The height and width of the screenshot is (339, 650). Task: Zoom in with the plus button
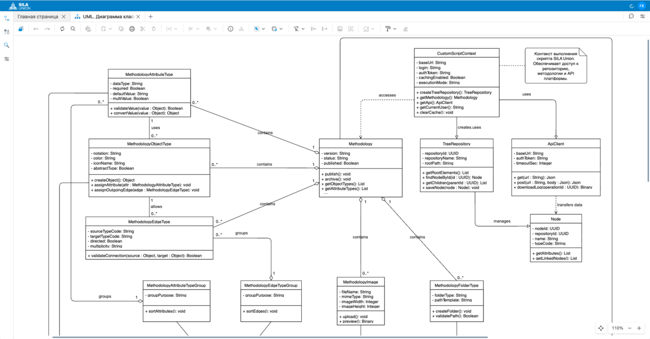tap(640, 328)
